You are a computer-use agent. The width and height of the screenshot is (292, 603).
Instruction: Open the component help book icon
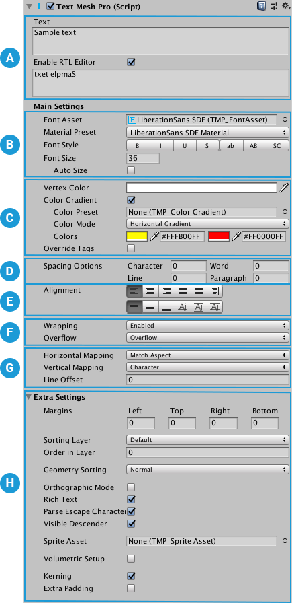pyautogui.click(x=261, y=6)
